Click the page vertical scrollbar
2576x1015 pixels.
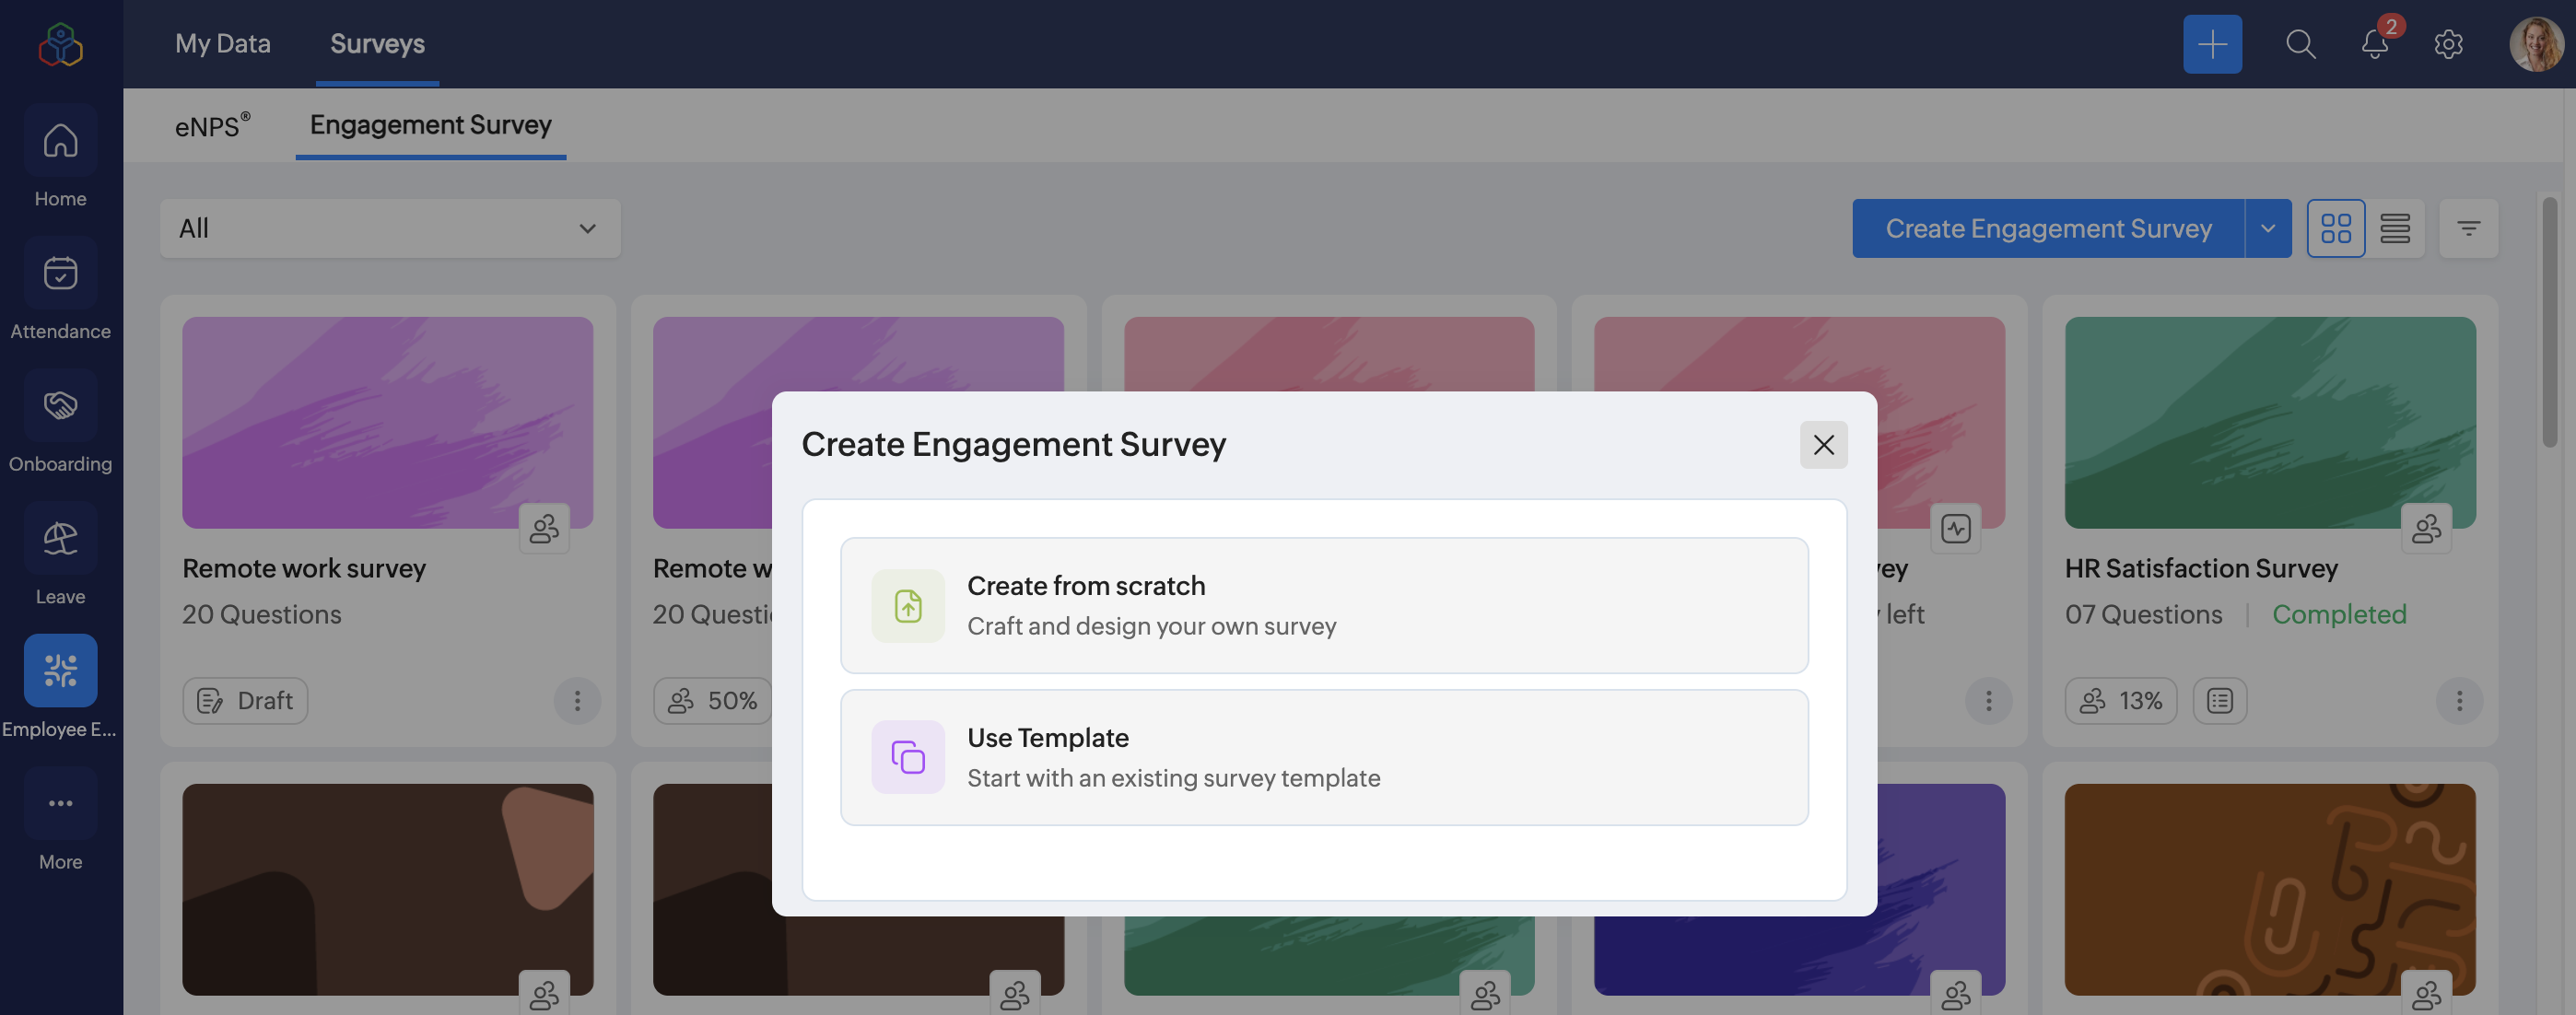[x=2549, y=321]
